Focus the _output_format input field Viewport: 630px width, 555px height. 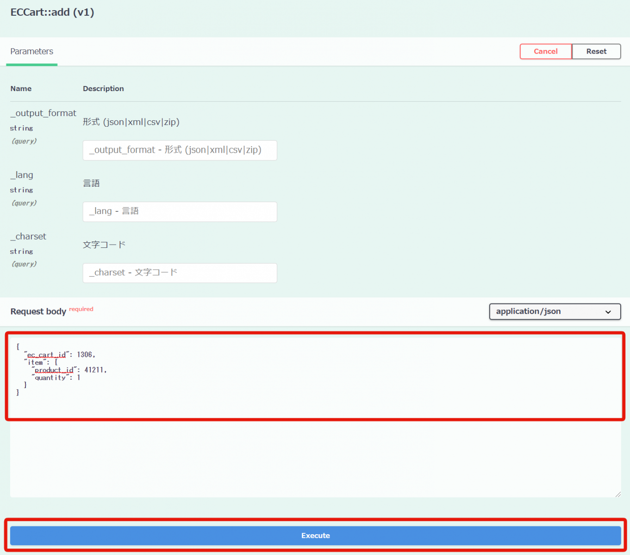coord(180,150)
